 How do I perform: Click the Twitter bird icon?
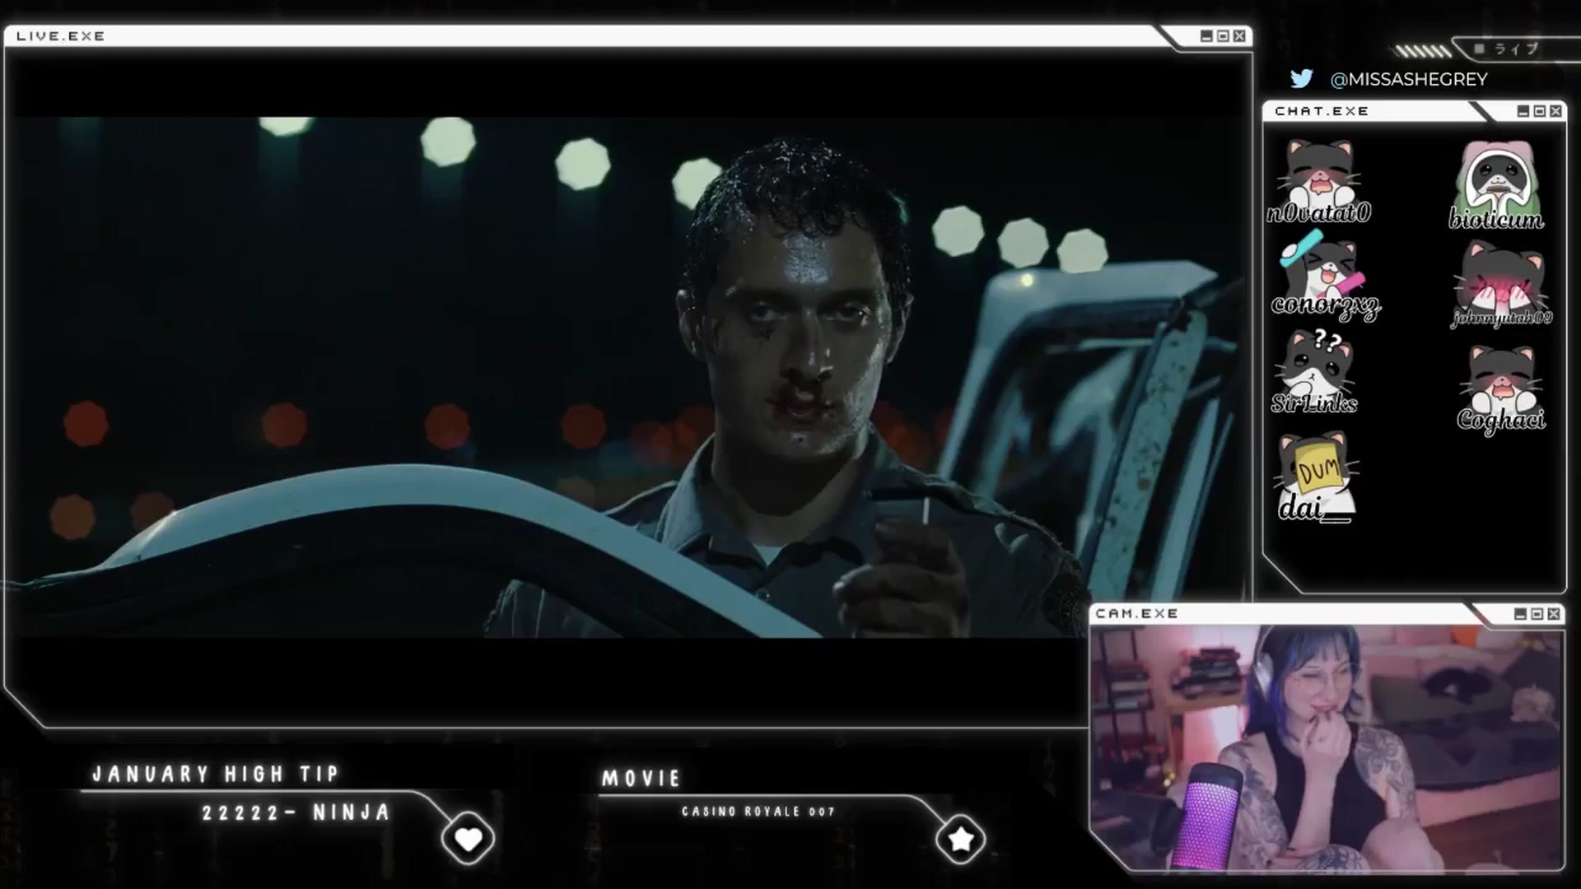pos(1301,79)
